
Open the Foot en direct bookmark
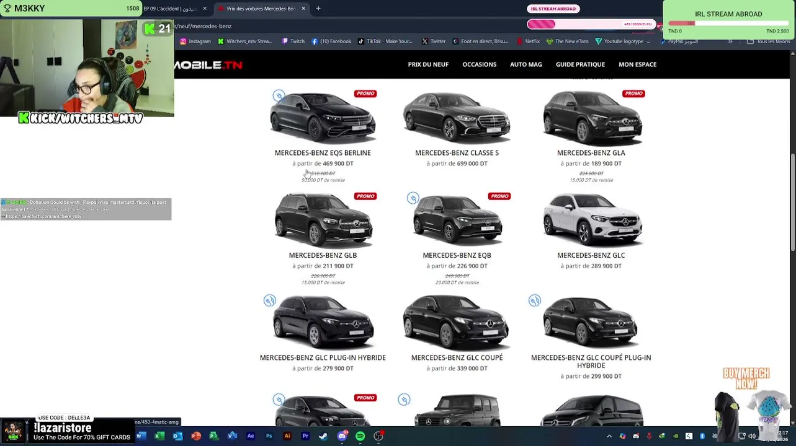[481, 42]
